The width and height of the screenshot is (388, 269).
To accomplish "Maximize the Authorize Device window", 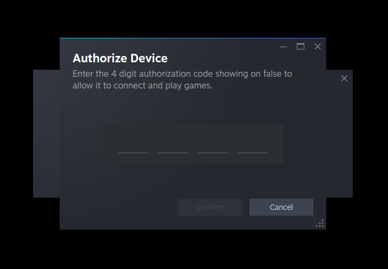I will tap(301, 46).
